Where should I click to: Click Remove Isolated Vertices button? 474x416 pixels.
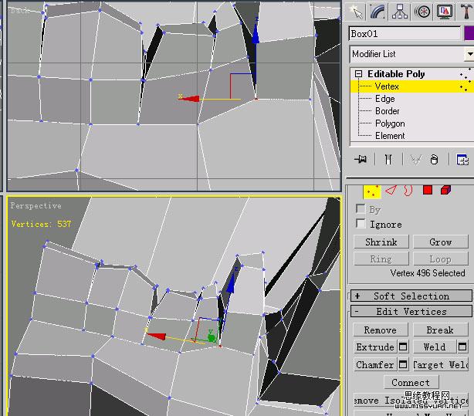click(x=411, y=401)
